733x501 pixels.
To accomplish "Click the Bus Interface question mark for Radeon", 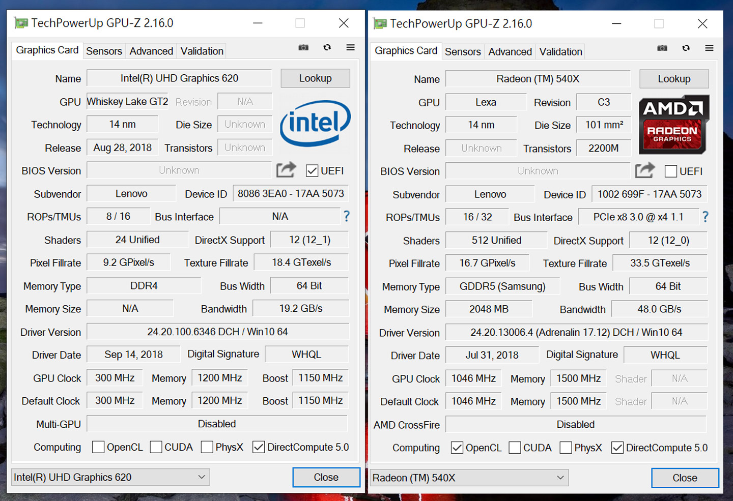I will 705,217.
